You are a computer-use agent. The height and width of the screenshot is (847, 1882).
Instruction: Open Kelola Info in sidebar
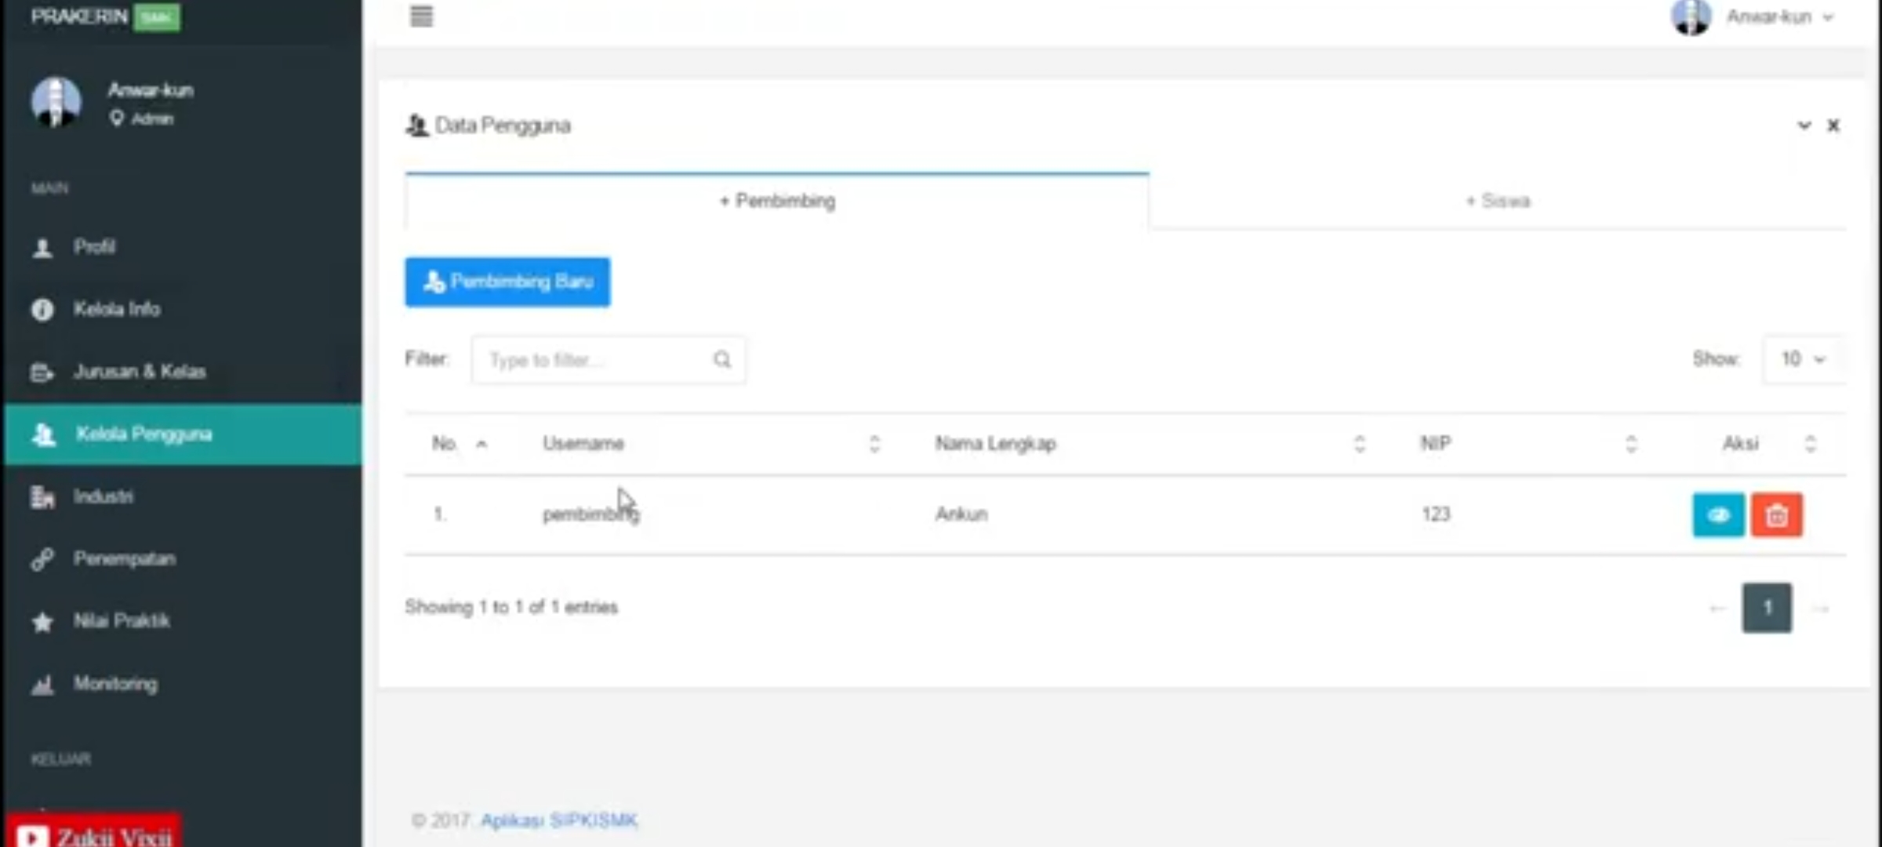pos(116,309)
